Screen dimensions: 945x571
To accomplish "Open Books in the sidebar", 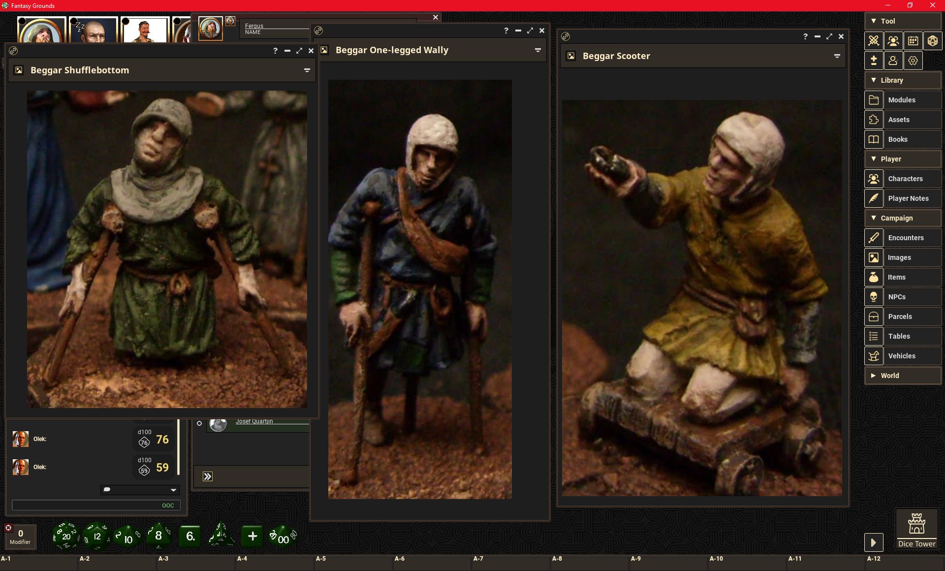I will point(903,139).
